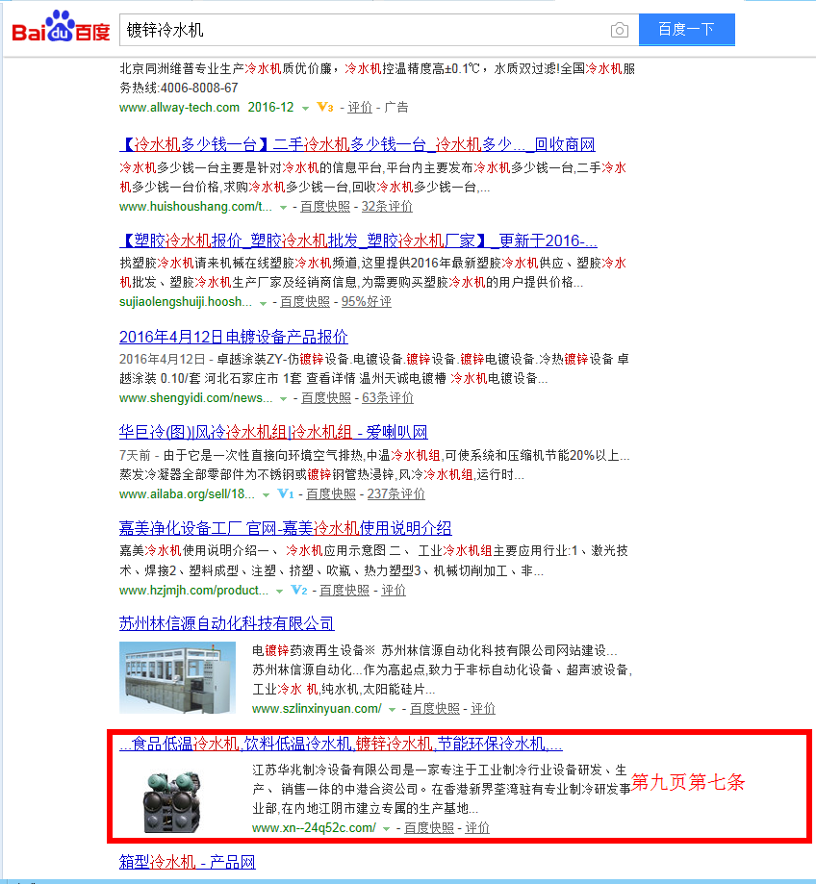Open result 冷水机多少钱一台 回收商网
Screen dimensions: 816x884
point(357,145)
